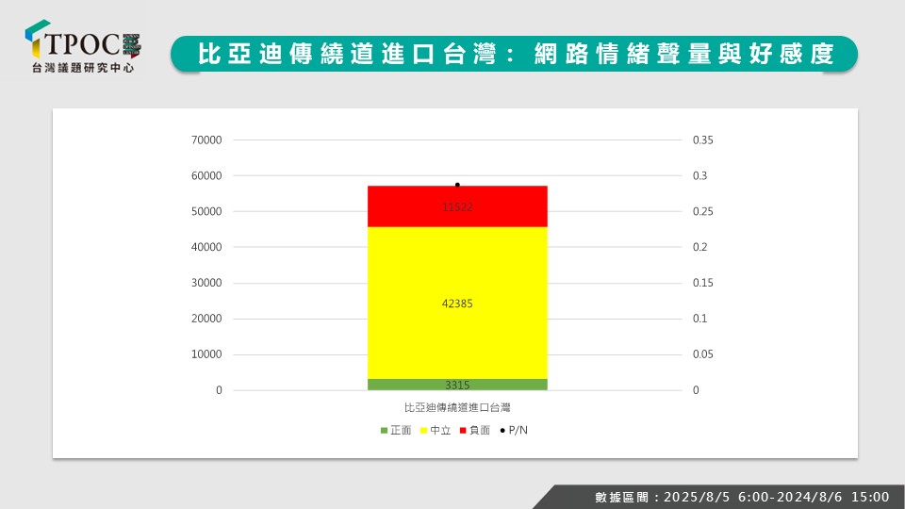905x509 pixels.
Task: Click the 11522 data label
Action: [457, 206]
